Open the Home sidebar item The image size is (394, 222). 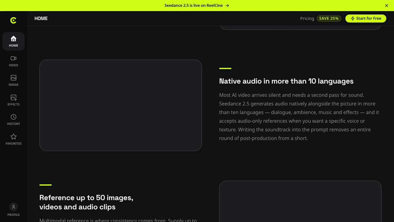pyautogui.click(x=14, y=41)
